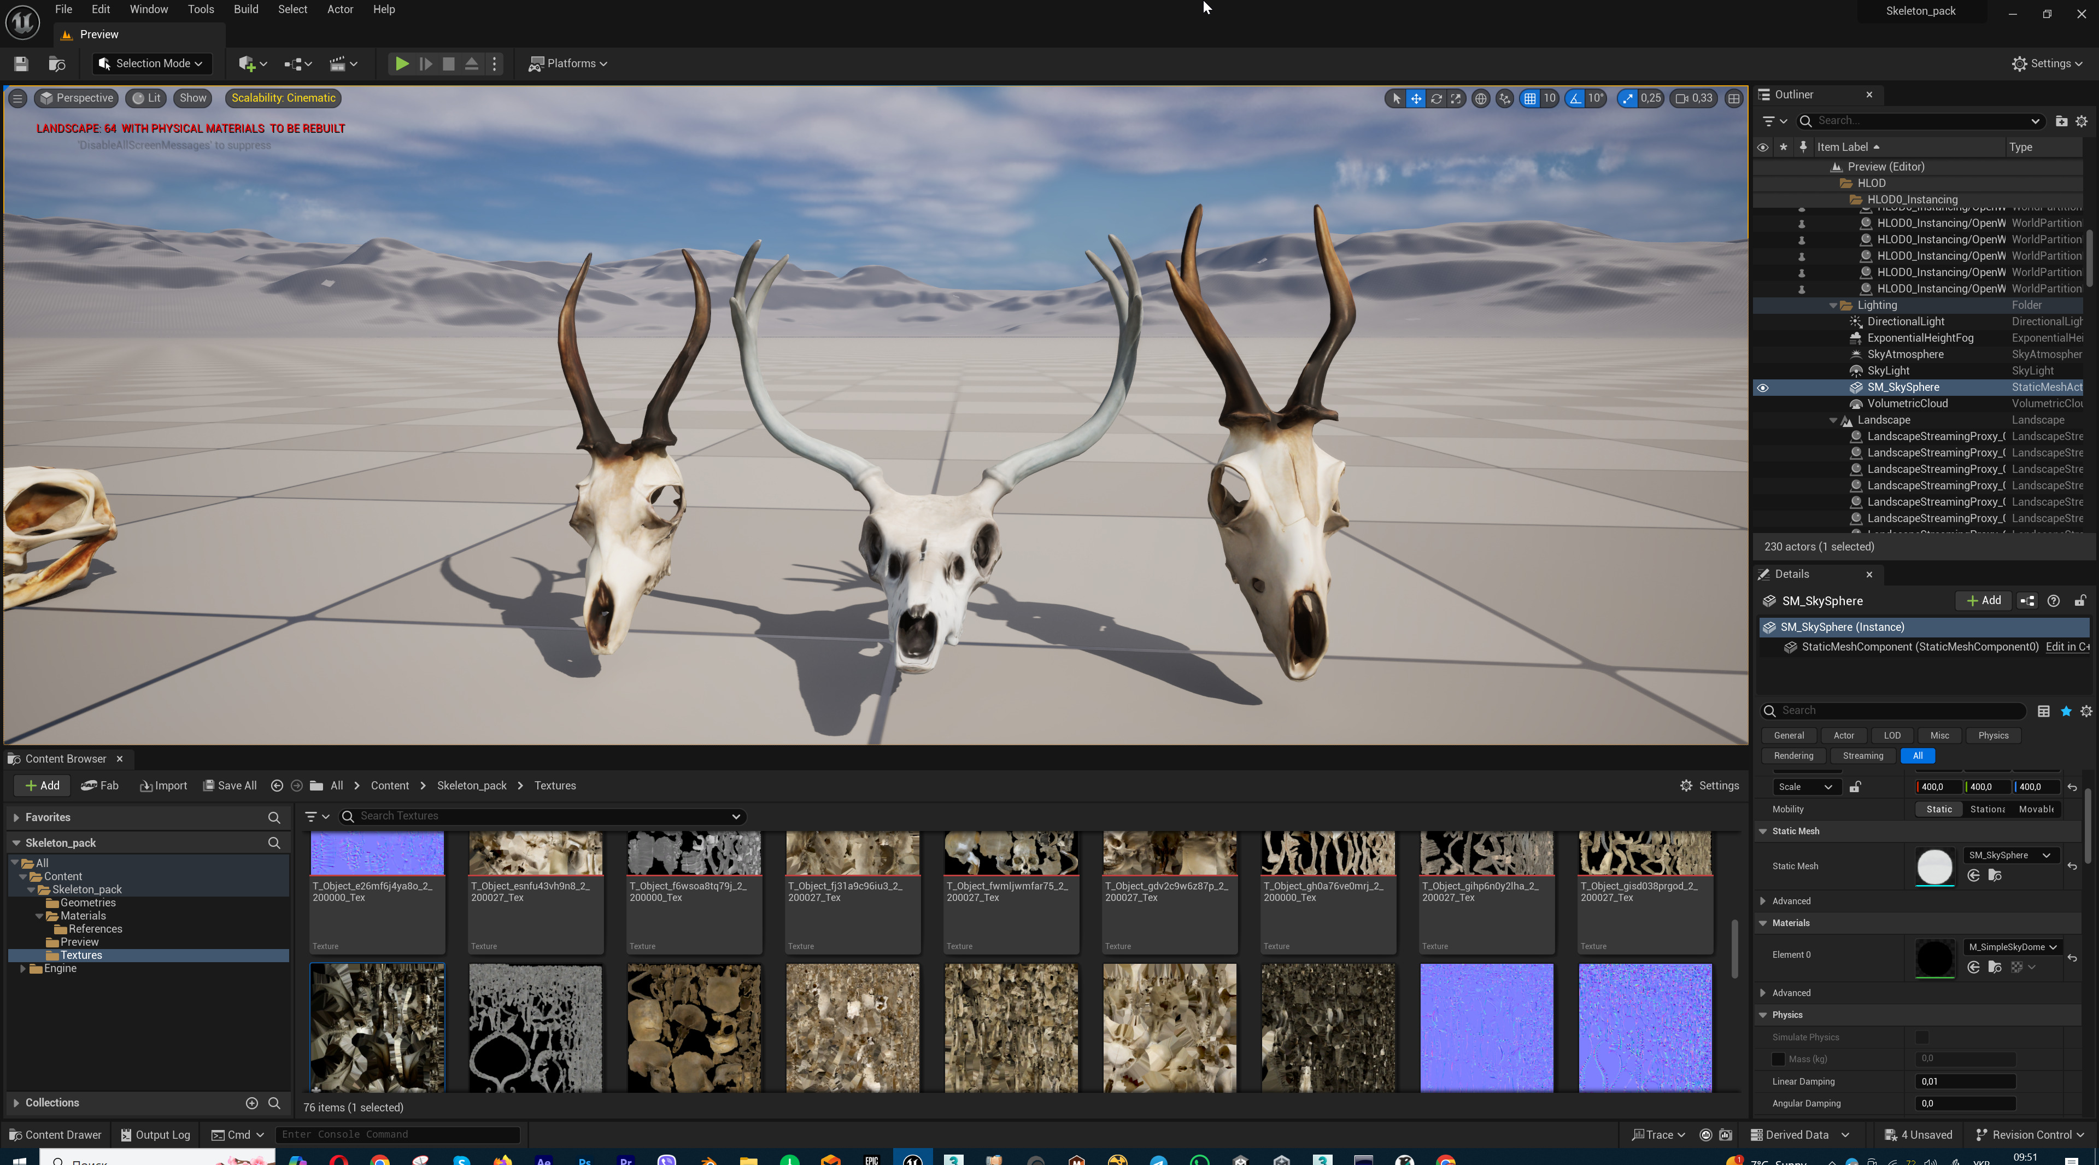Click SM_SkySphere static mesh preview thumbnail
The image size is (2099, 1165).
(x=1934, y=867)
